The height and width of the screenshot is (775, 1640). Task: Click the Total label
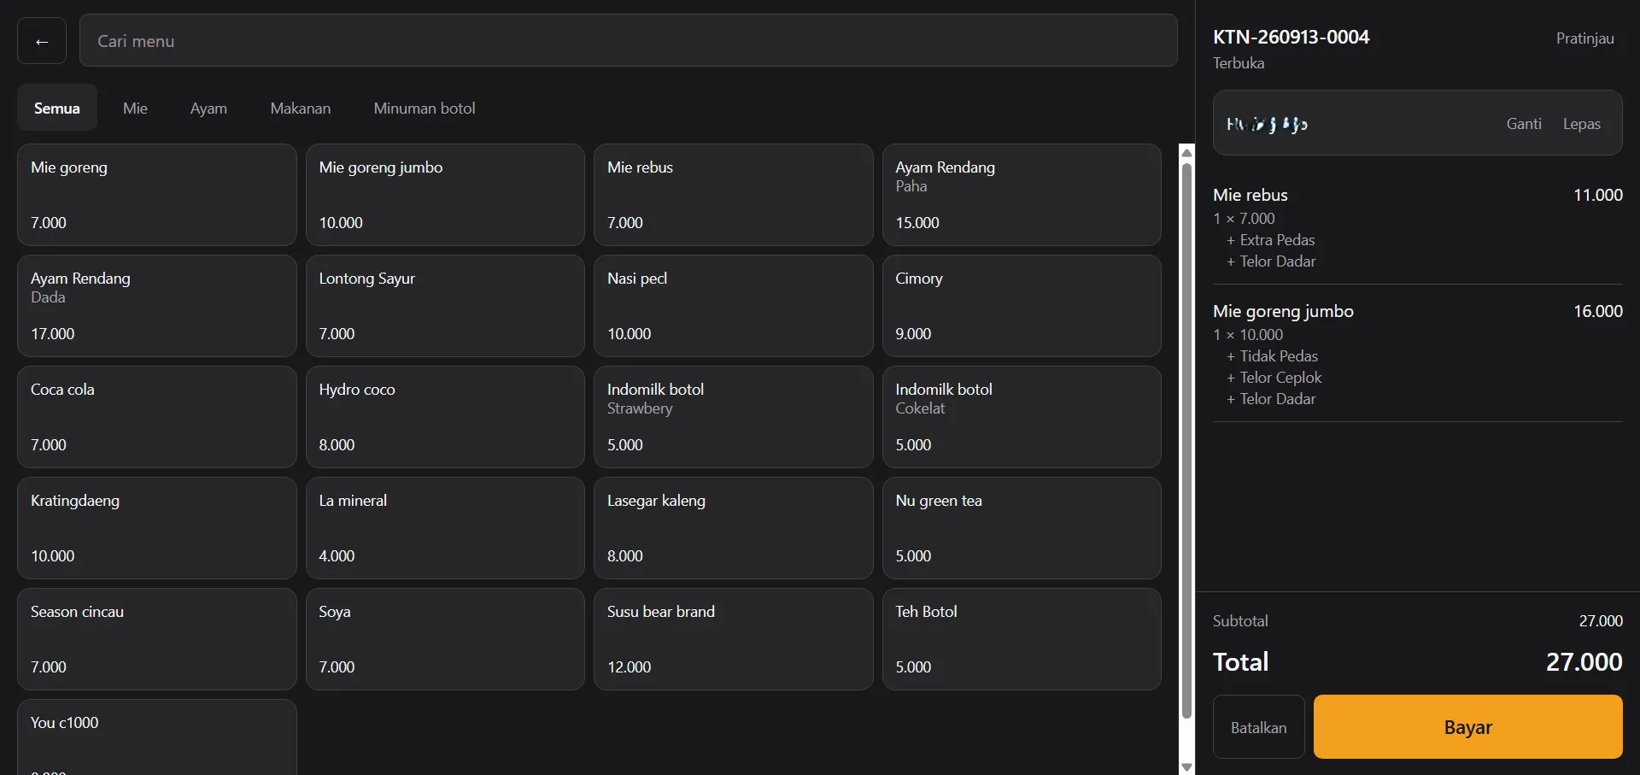tap(1240, 662)
